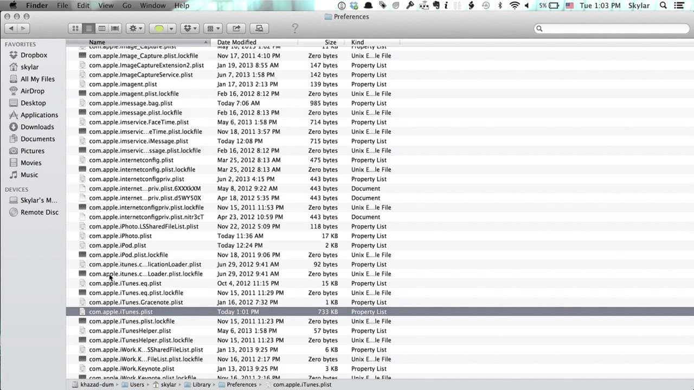The height and width of the screenshot is (390, 694).
Task: Click Library in the path bar
Action: click(201, 385)
